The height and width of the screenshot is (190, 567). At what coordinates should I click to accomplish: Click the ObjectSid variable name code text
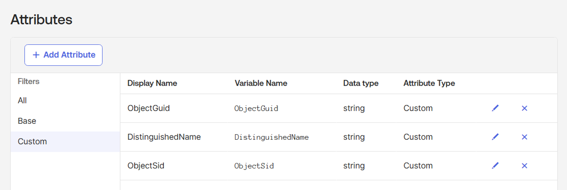(x=254, y=166)
